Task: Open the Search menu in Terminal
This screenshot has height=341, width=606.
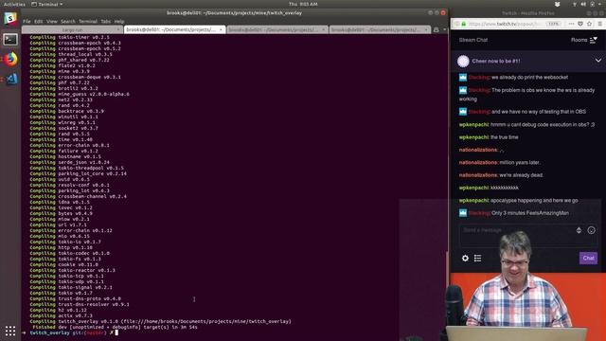Action: tap(67, 21)
